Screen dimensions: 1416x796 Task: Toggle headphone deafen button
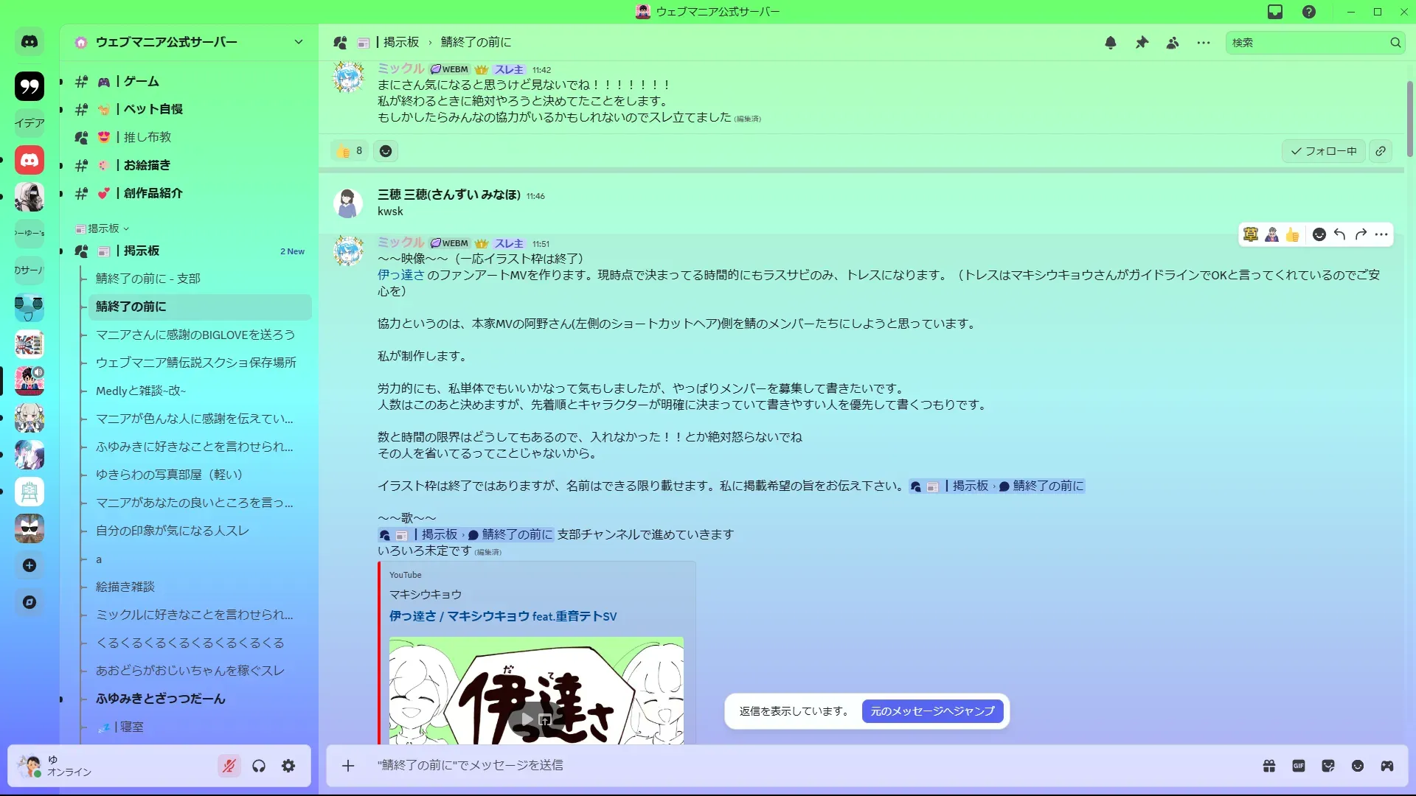click(x=259, y=766)
